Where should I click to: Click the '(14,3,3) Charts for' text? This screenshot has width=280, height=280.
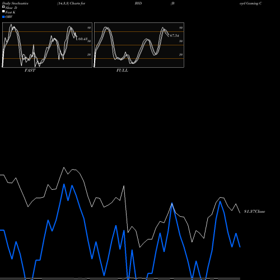(71, 3)
